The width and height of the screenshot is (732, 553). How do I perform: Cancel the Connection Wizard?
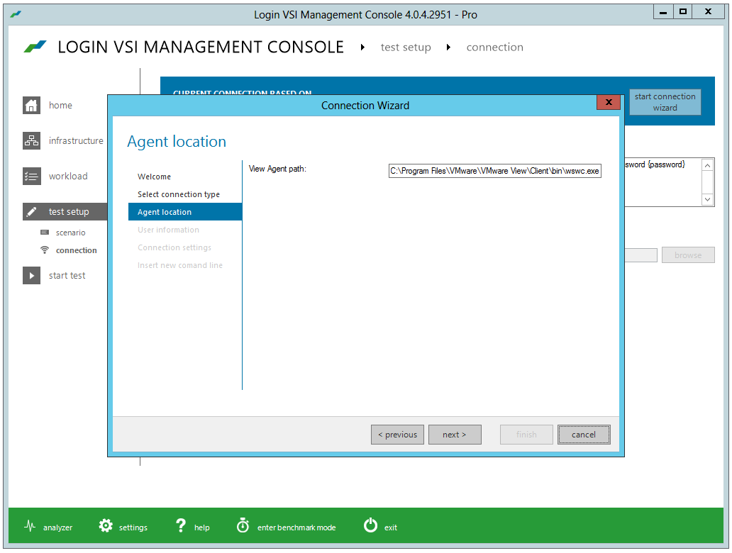coord(584,435)
